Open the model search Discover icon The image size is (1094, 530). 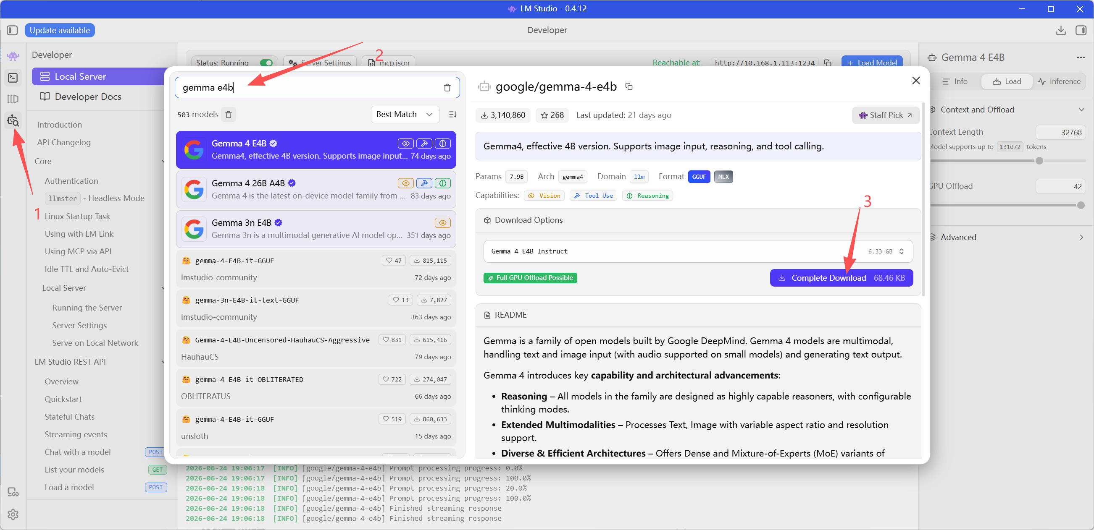coord(13,121)
